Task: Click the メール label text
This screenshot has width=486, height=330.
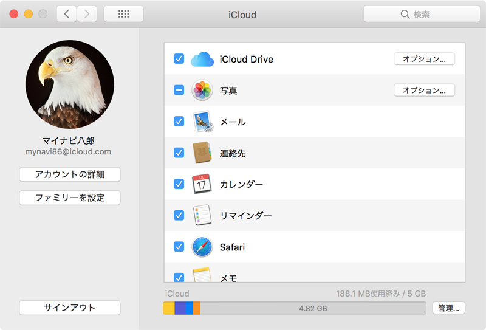Action: click(x=233, y=122)
